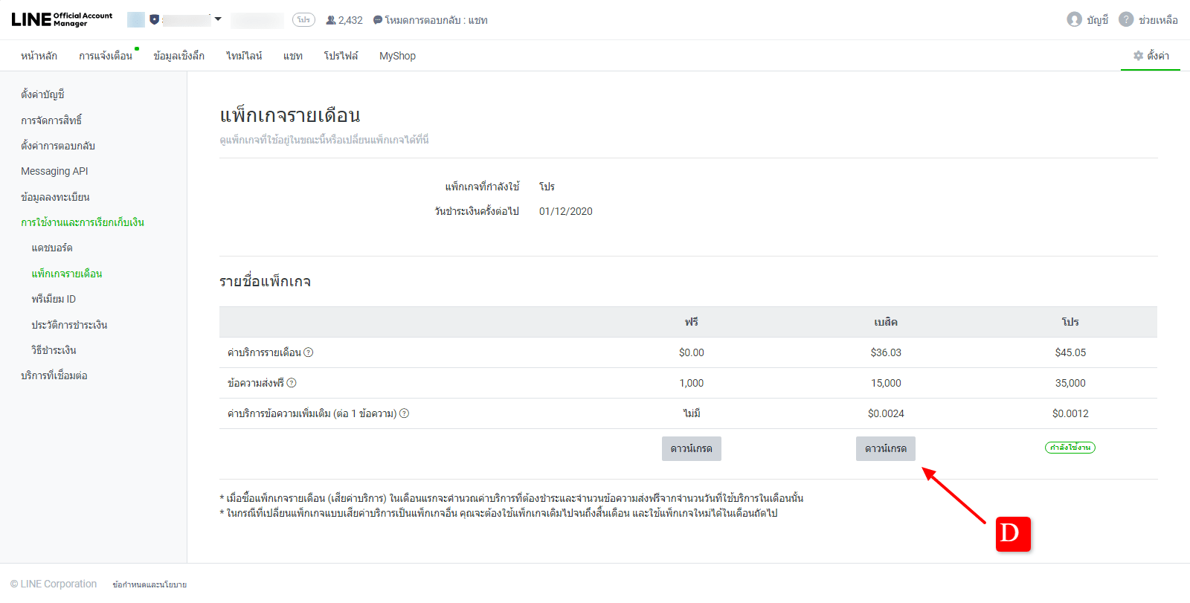The height and width of the screenshot is (603, 1190).
Task: Click the chat bubble response mode icon
Action: pos(378,20)
